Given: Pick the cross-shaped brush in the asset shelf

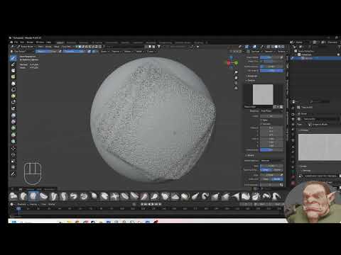Looking at the screenshot, I should point(114,196).
